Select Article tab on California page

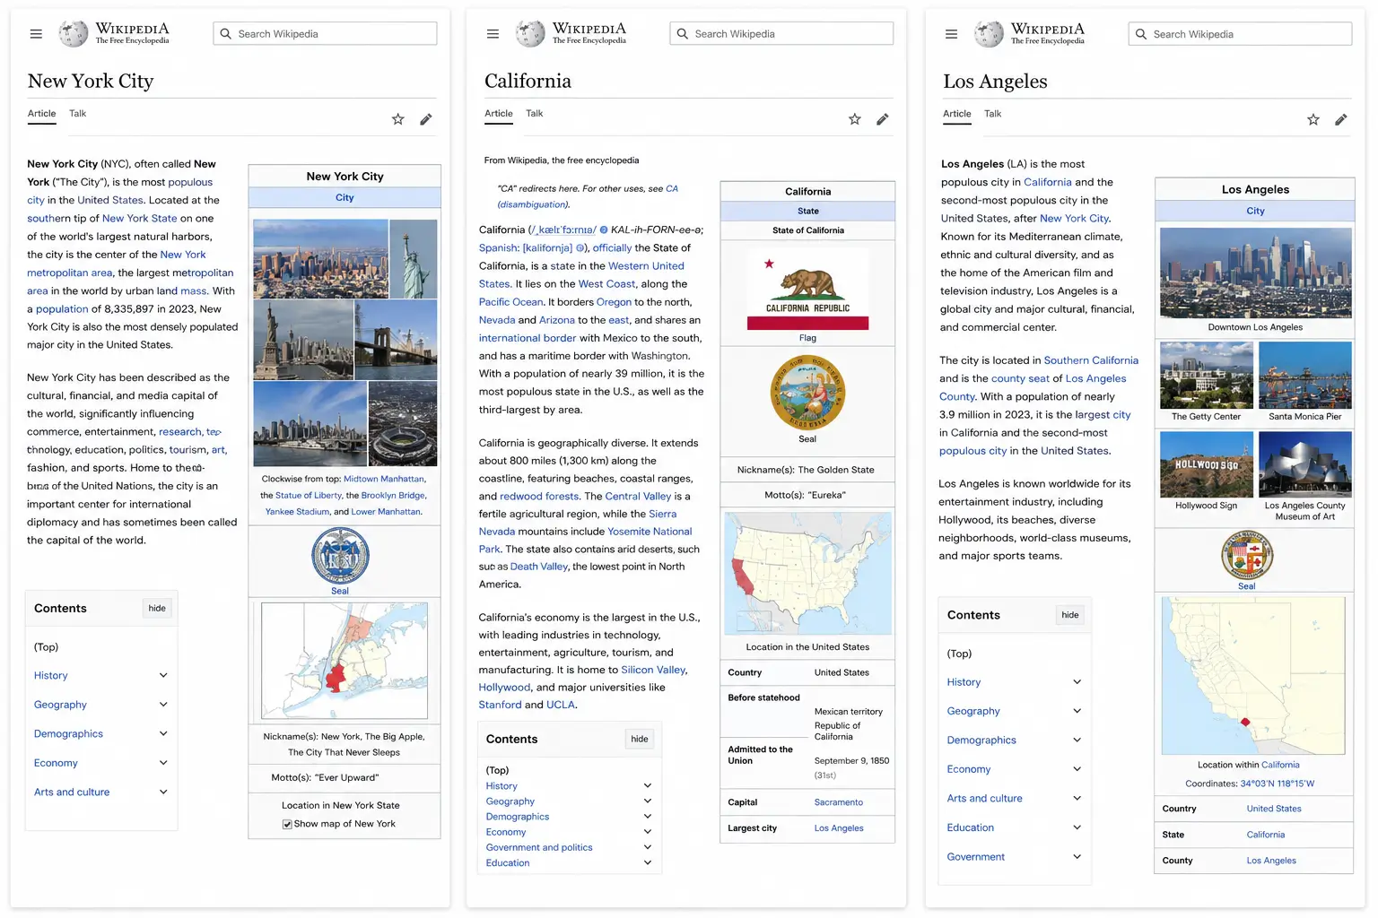pyautogui.click(x=499, y=114)
